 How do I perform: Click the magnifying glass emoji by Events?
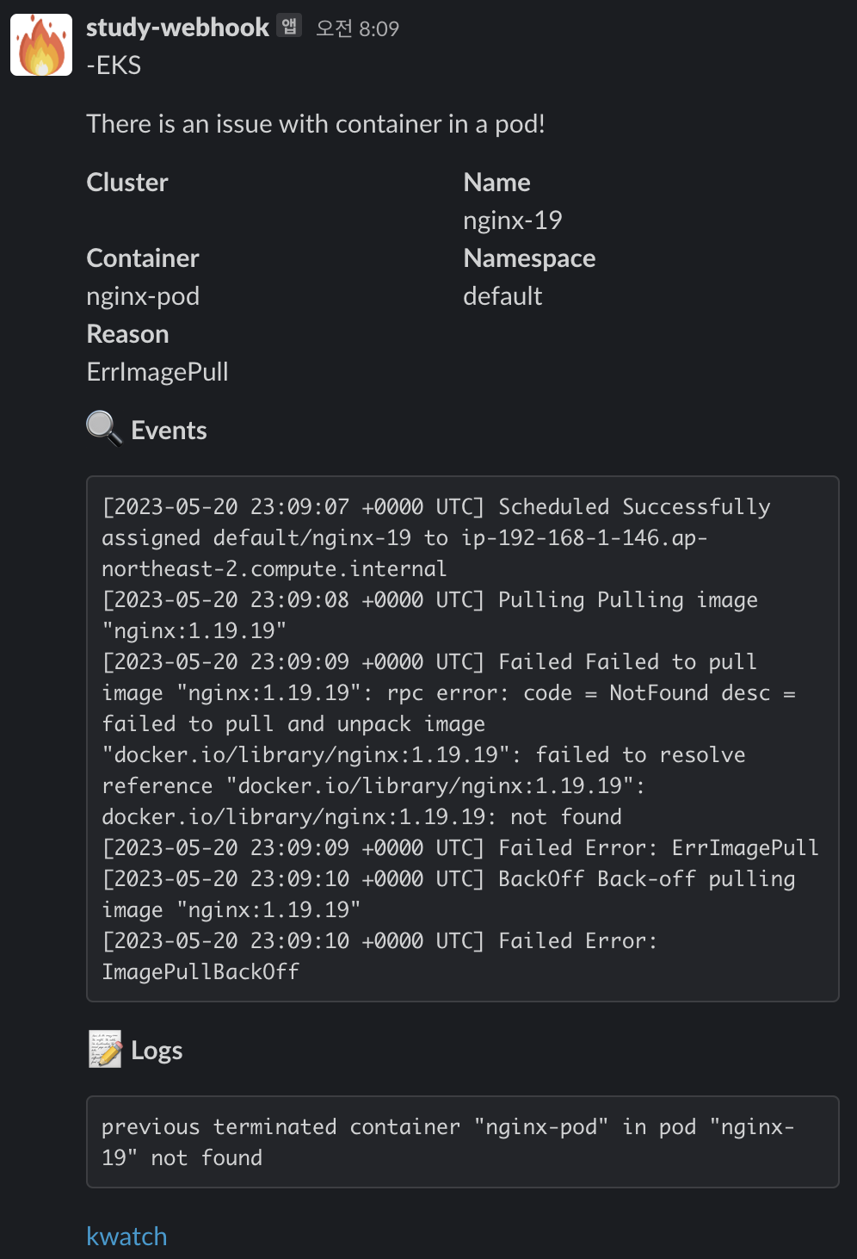coord(104,428)
